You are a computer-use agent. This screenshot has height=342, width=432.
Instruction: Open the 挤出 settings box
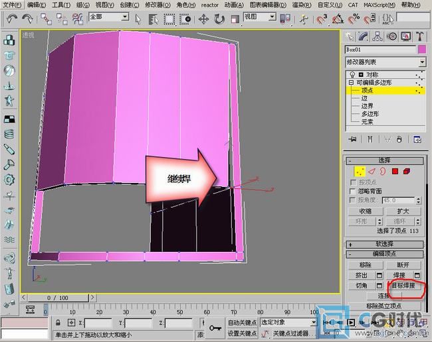379,275
